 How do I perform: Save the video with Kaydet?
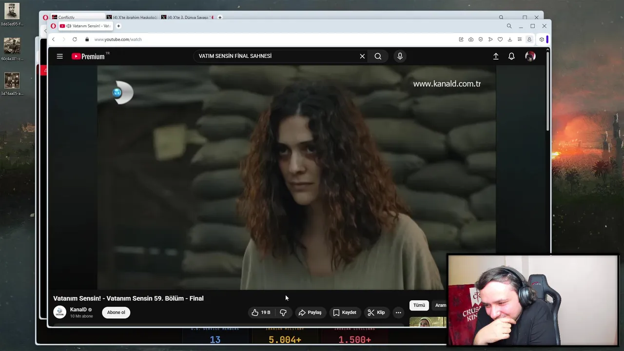click(x=345, y=312)
